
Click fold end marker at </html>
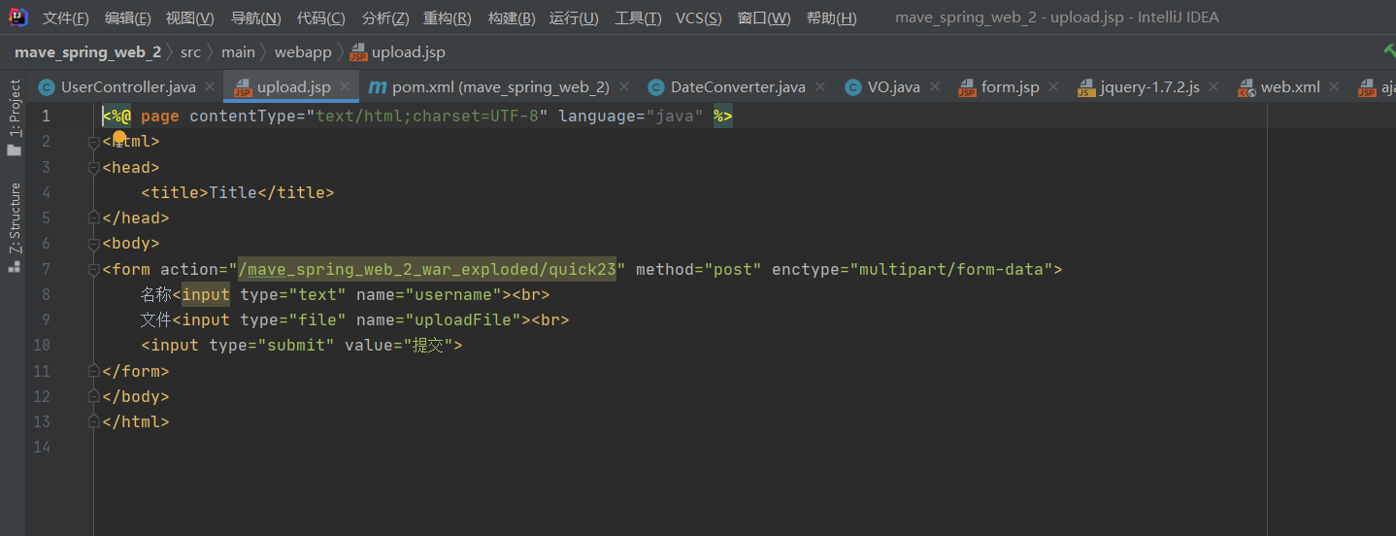pyautogui.click(x=94, y=421)
